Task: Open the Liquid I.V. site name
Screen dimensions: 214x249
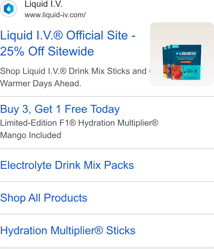Action: [x=44, y=4]
